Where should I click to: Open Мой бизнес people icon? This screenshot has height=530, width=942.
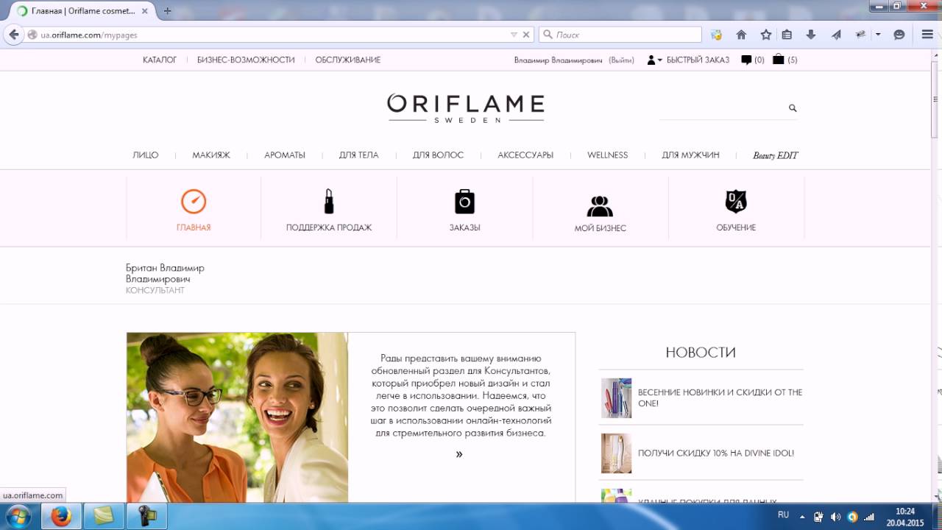[x=600, y=206]
